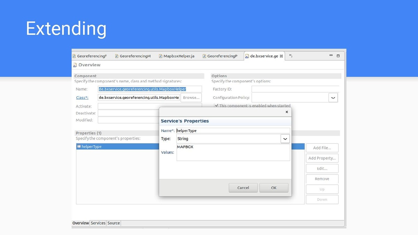Open the Configuration Policy dropdown

tap(333, 98)
